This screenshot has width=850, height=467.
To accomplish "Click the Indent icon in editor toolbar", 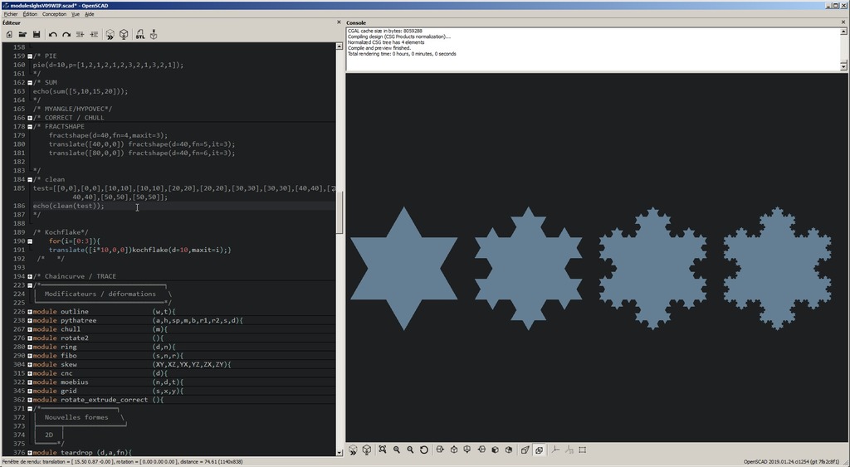I will click(x=94, y=35).
